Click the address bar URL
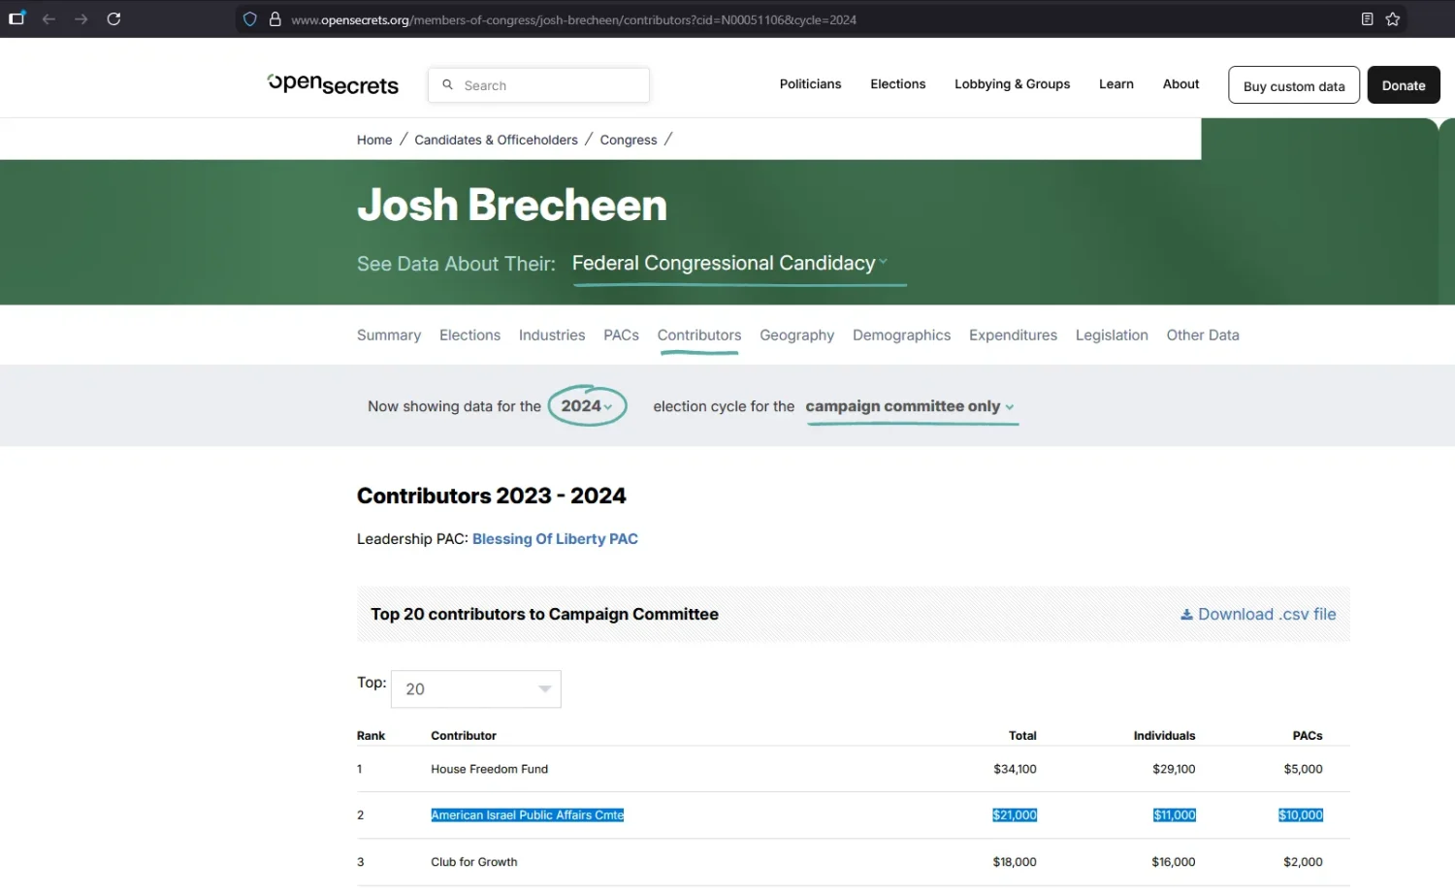This screenshot has width=1455, height=894. coord(574,19)
